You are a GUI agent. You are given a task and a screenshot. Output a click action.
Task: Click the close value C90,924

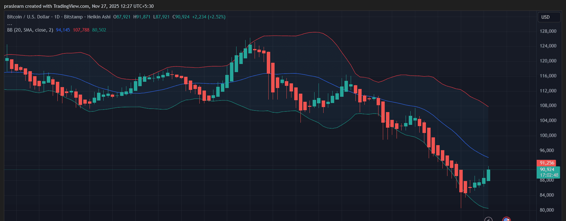181,17
